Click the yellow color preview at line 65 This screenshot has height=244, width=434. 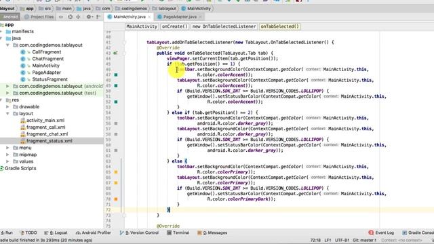coord(116,172)
